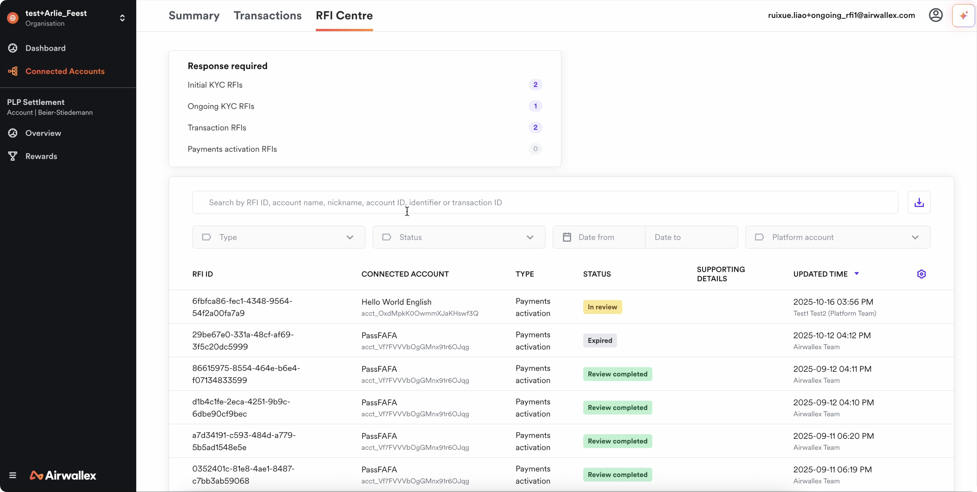Click the Date to field

pyautogui.click(x=691, y=237)
